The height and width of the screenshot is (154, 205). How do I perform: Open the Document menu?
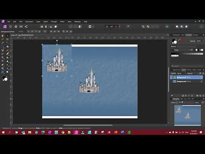point(29,22)
